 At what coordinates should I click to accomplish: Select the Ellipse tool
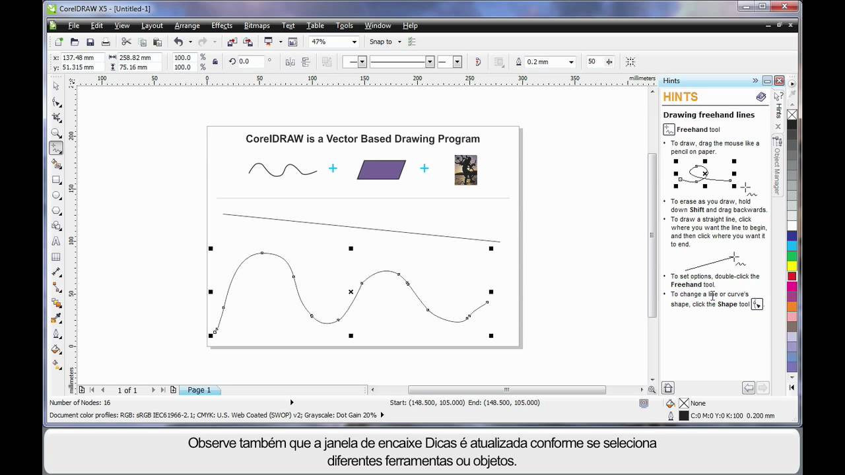[x=56, y=195]
